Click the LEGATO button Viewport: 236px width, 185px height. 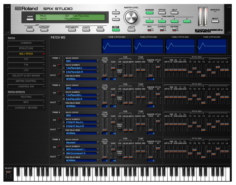[x=86, y=30]
